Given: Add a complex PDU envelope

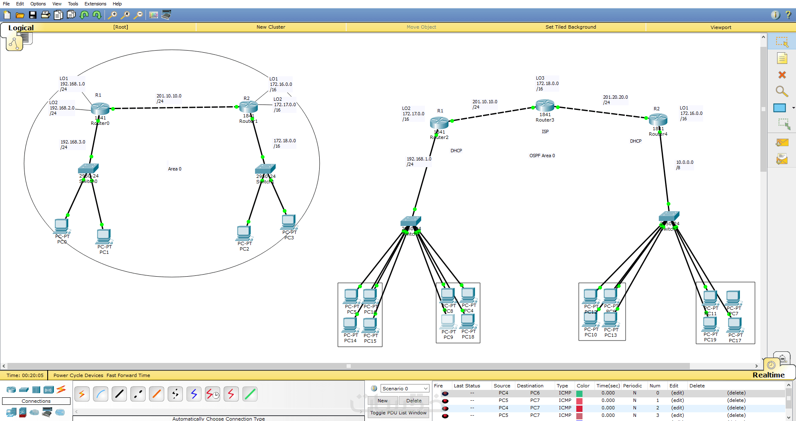Looking at the screenshot, I should click(782, 159).
